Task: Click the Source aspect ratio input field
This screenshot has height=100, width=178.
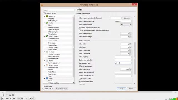Action: coord(123,63)
